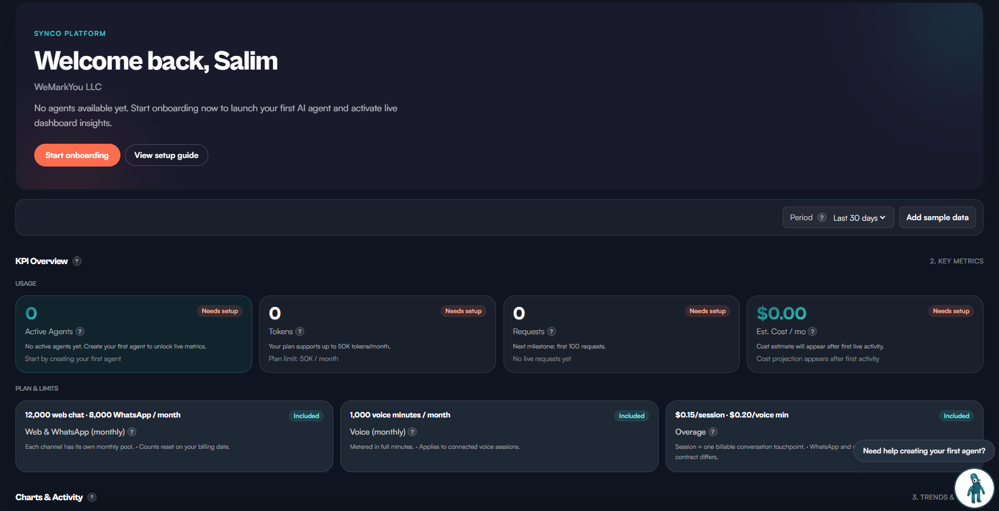Click the Active Agents help icon
Screen dimensions: 999x511
(x=80, y=331)
